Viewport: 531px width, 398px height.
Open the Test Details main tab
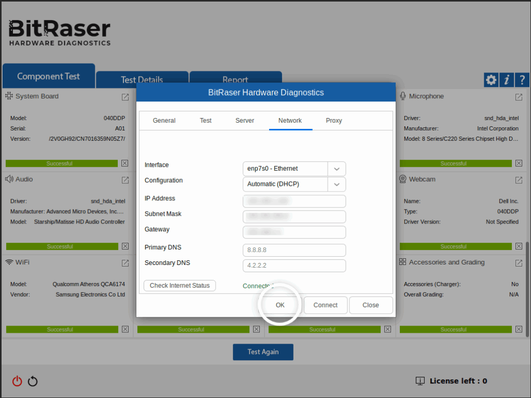click(142, 80)
